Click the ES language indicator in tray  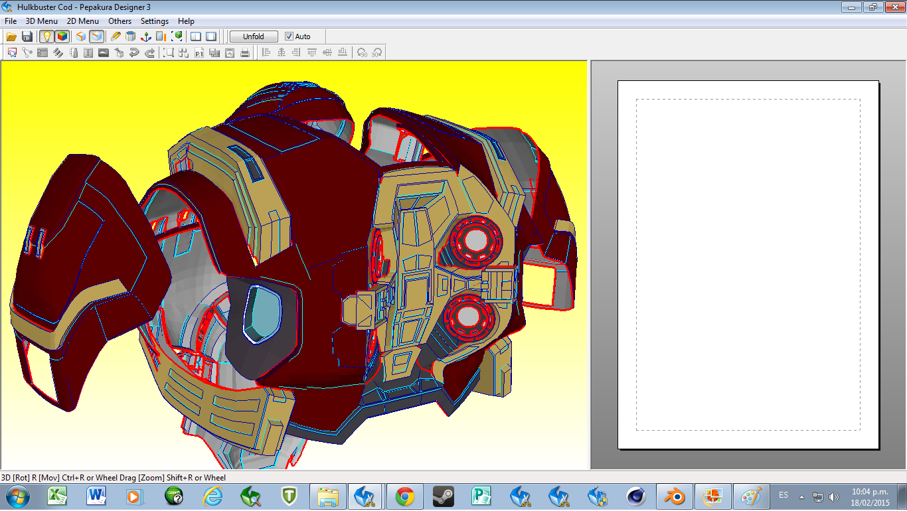[x=783, y=495]
